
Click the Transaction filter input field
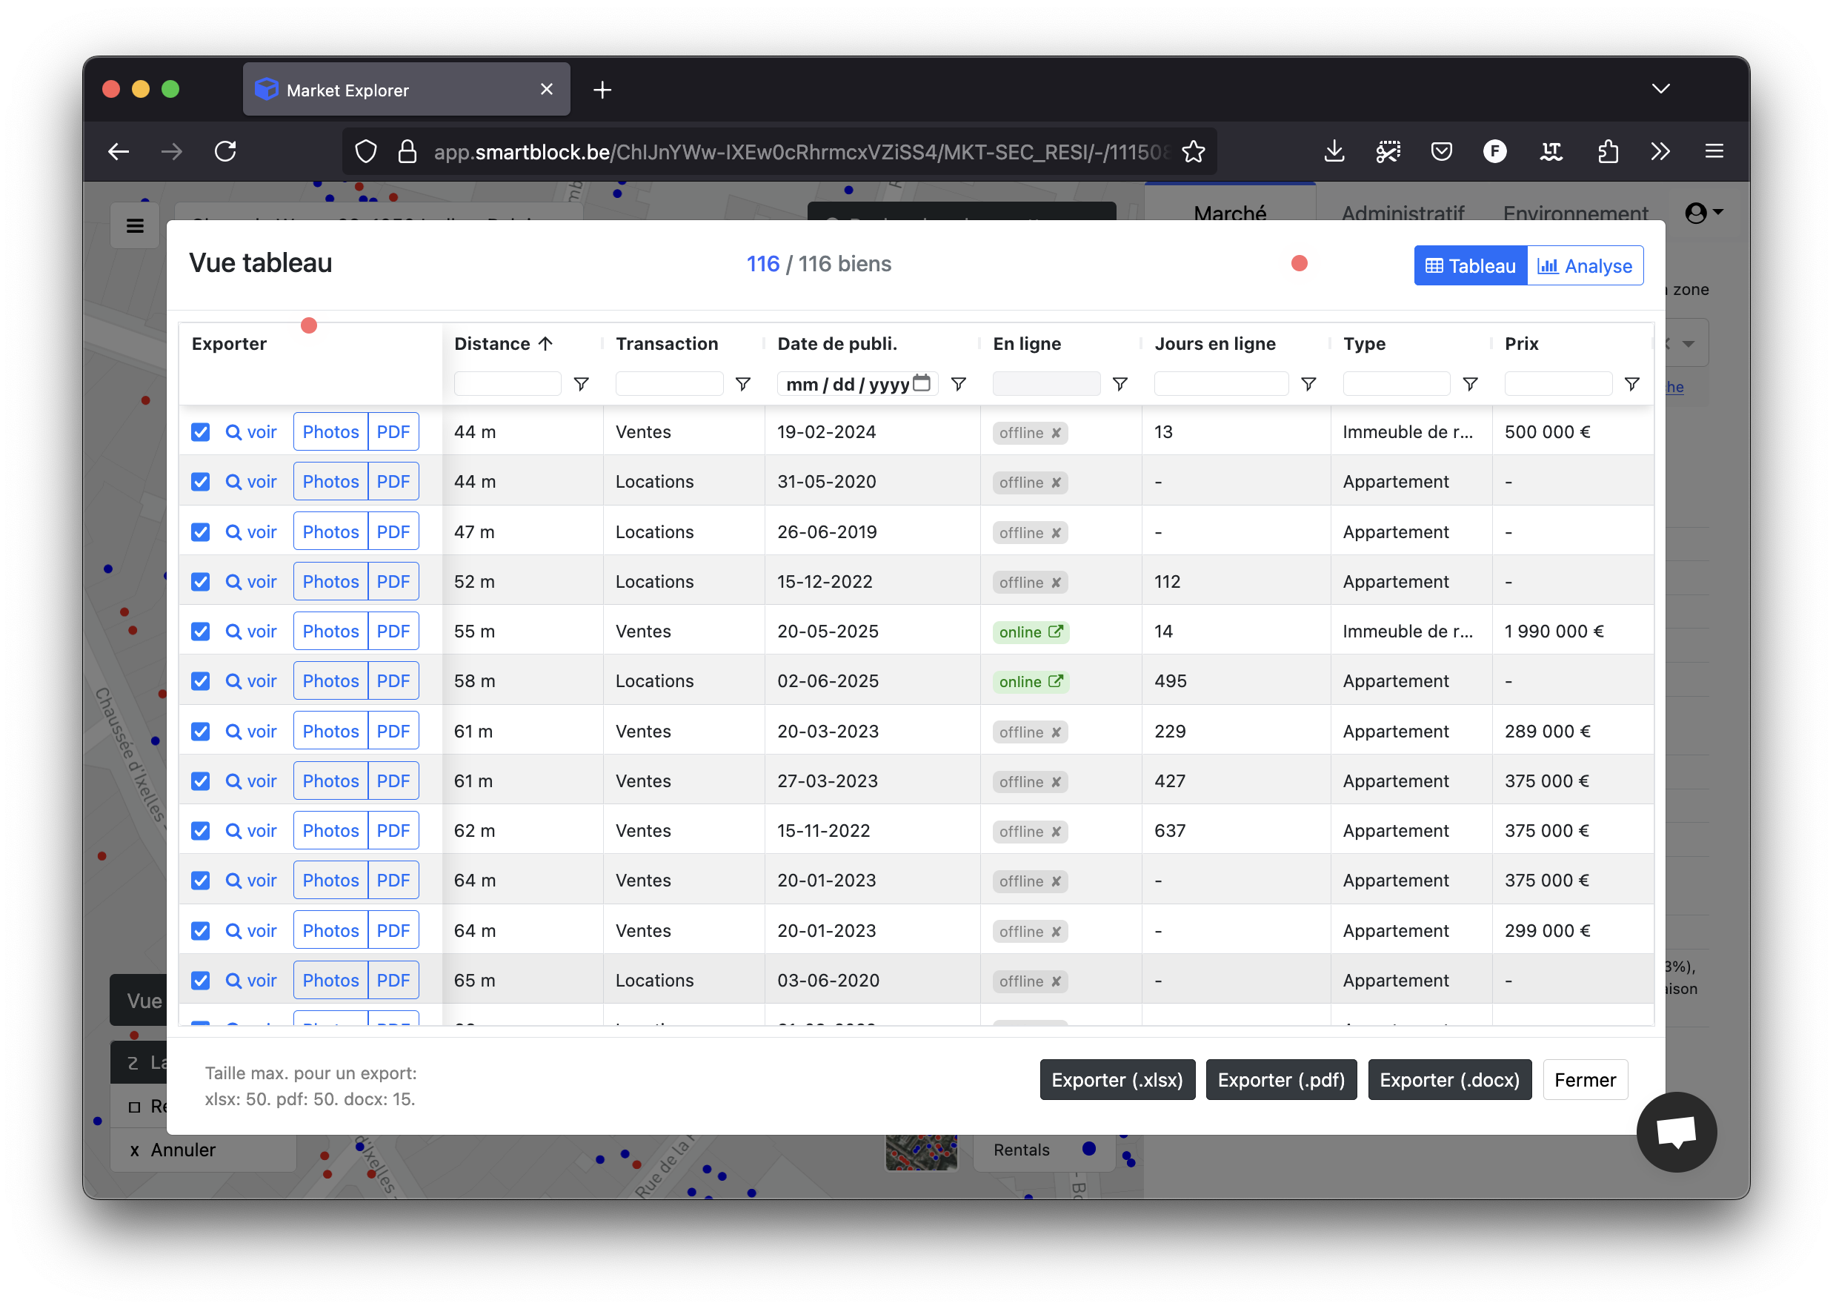pos(669,384)
